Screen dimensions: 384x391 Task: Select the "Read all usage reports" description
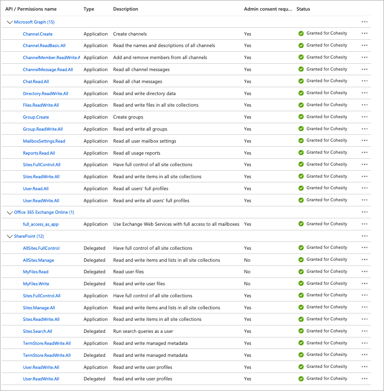click(x=137, y=153)
